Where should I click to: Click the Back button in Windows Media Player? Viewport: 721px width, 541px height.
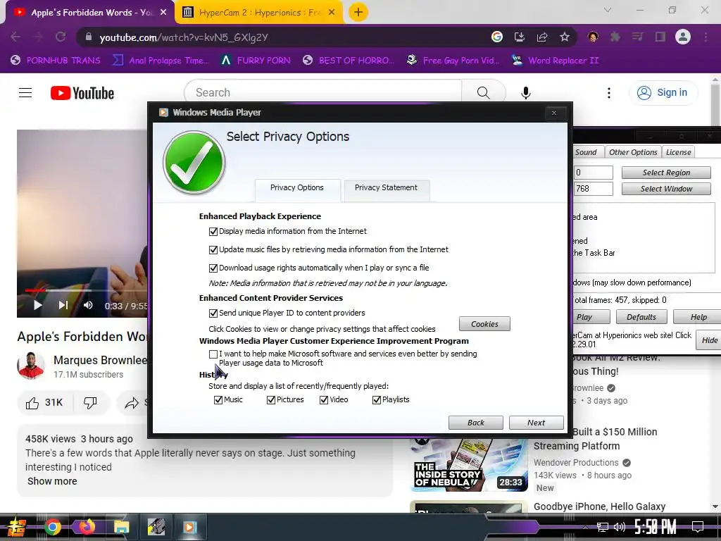click(476, 423)
